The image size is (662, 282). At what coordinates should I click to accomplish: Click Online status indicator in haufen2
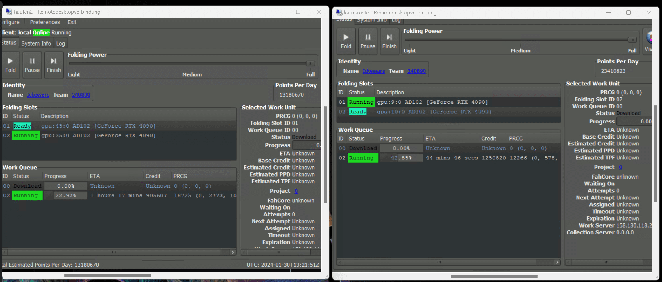(x=41, y=32)
